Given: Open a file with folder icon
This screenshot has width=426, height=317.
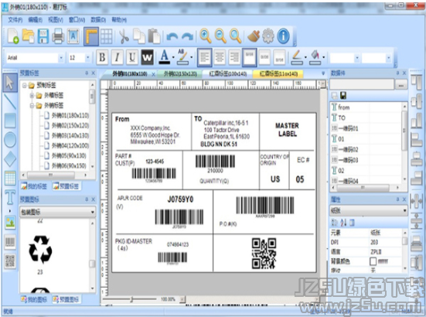Looking at the screenshot, I should point(29,36).
